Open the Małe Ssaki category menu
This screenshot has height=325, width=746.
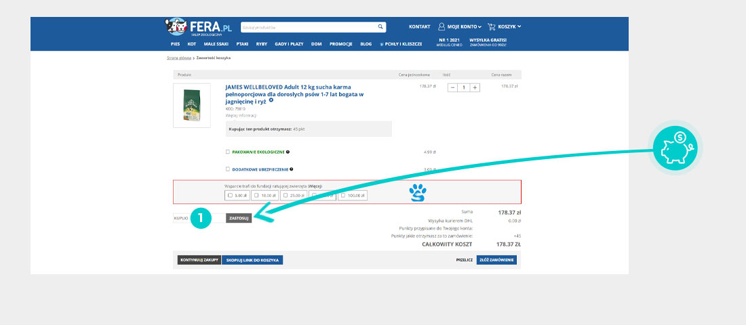(x=216, y=44)
